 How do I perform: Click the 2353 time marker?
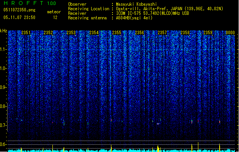(71, 33)
